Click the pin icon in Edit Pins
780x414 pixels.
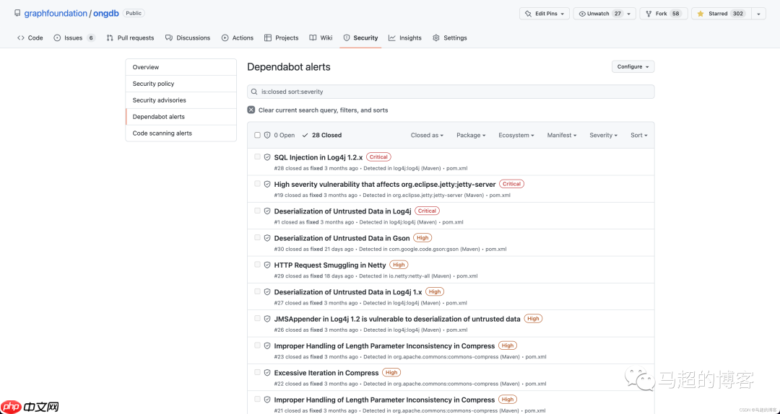(528, 14)
